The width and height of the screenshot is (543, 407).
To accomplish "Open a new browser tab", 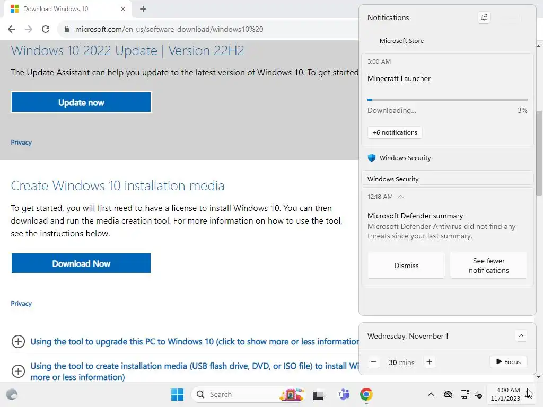I will (x=143, y=9).
